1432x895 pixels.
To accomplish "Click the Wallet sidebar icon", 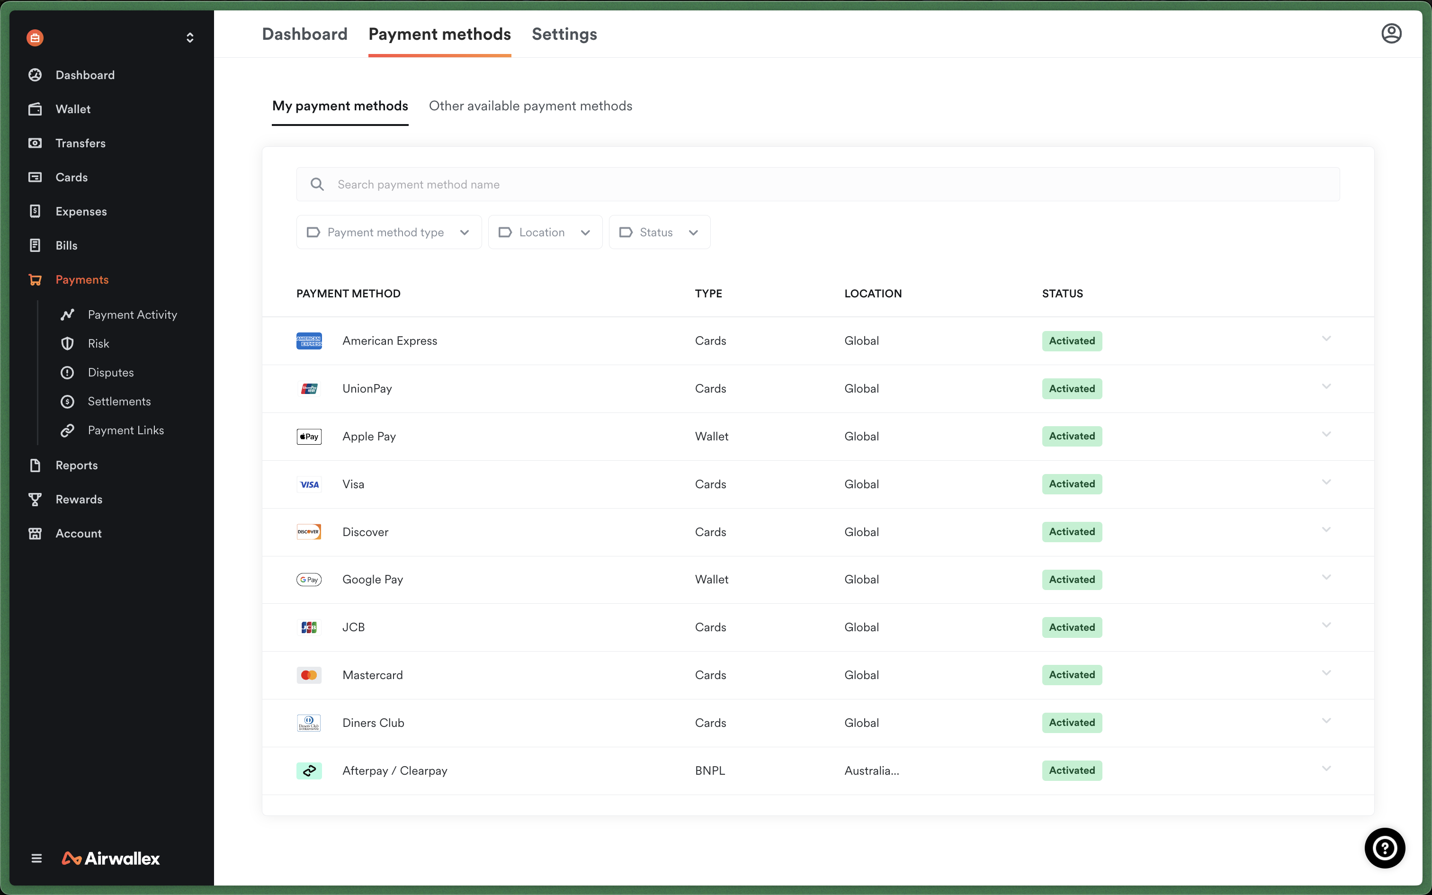I will click(x=36, y=109).
